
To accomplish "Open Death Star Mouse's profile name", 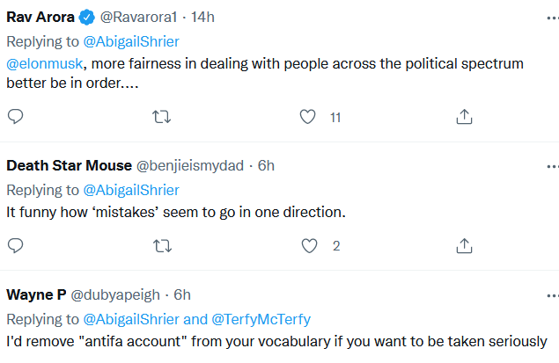I will pyautogui.click(x=70, y=166).
